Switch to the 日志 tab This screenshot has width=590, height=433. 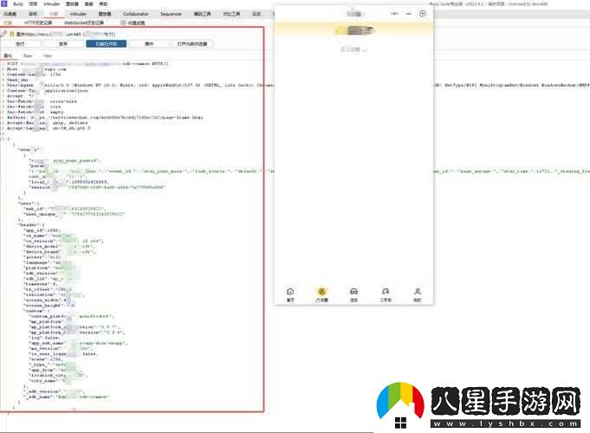coord(256,14)
